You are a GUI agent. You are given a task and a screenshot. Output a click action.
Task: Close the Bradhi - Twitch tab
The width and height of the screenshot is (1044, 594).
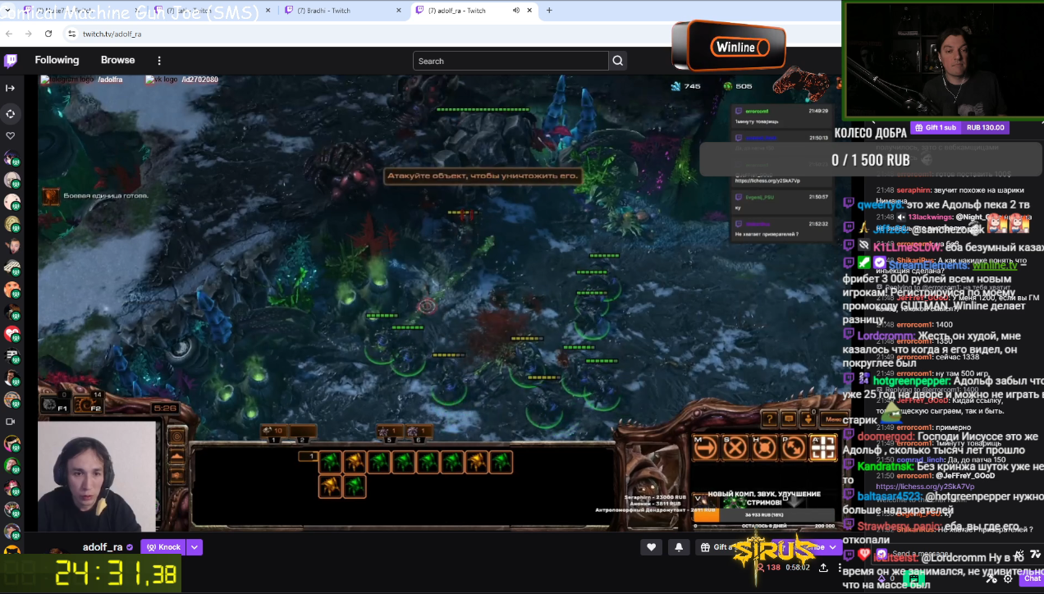point(399,11)
